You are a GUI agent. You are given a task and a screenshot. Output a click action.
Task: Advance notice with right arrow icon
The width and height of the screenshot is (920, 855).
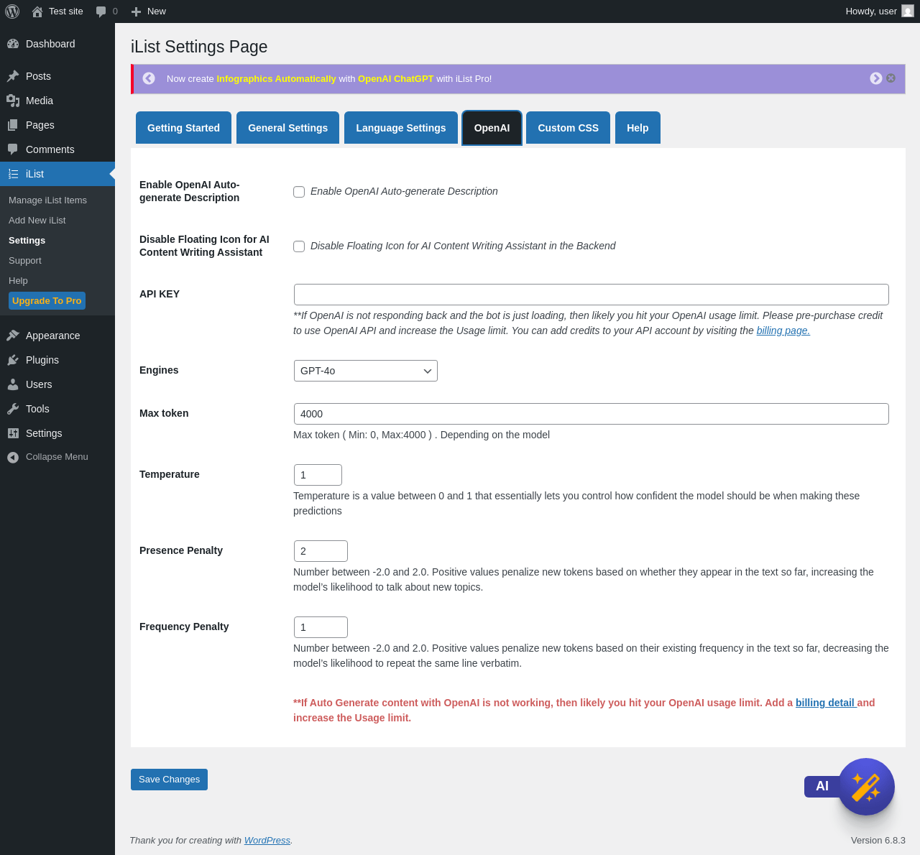point(875,78)
